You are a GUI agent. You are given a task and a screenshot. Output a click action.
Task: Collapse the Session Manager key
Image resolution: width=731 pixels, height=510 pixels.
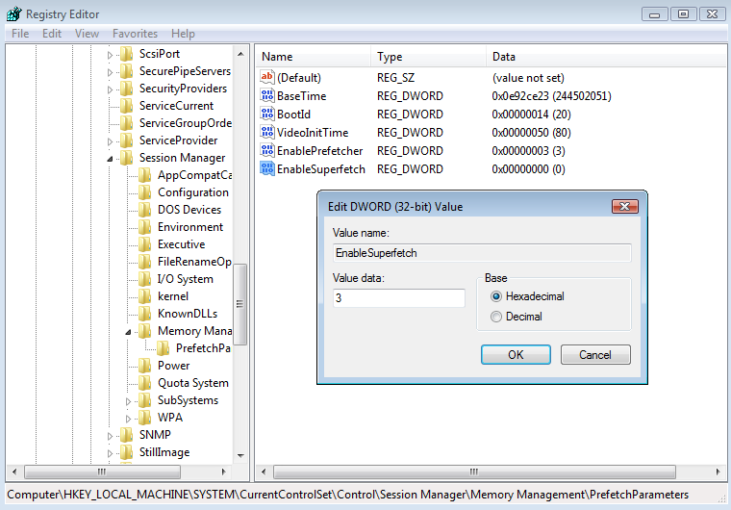110,159
